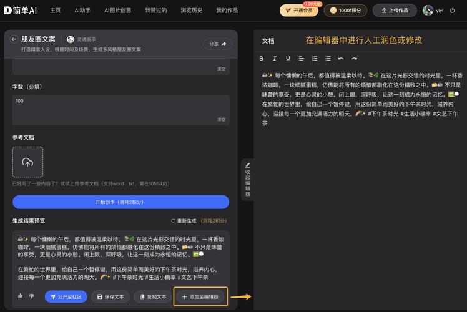Click the 参考文档 upload cloud box

pyautogui.click(x=27, y=162)
